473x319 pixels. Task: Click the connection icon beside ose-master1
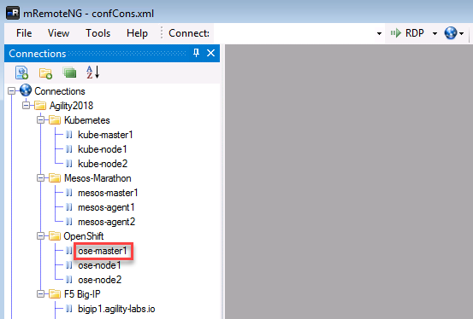69,251
